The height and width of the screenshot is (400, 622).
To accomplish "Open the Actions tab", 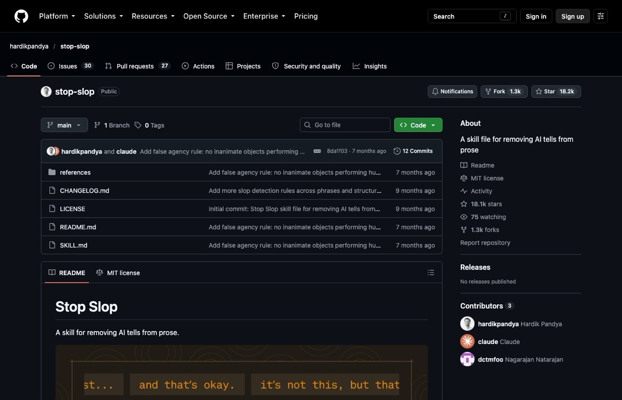I will 198,66.
